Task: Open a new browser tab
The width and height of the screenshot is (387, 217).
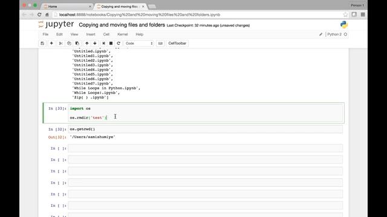Action: point(152,7)
